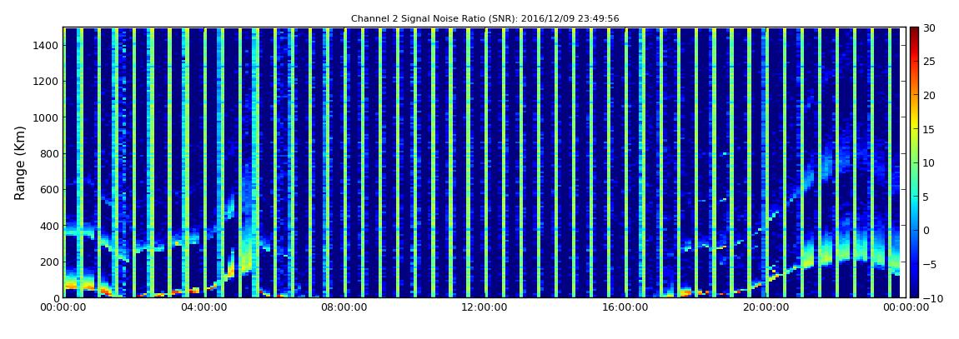Screen dimensions: 959x339
Task: Select the Range (Km) y-axis label
Action: [x=19, y=162]
